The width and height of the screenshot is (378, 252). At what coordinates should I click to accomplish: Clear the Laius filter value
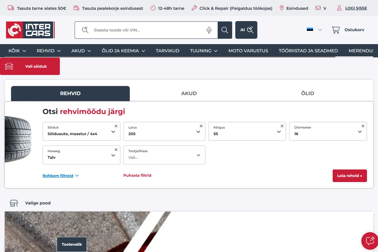click(201, 126)
